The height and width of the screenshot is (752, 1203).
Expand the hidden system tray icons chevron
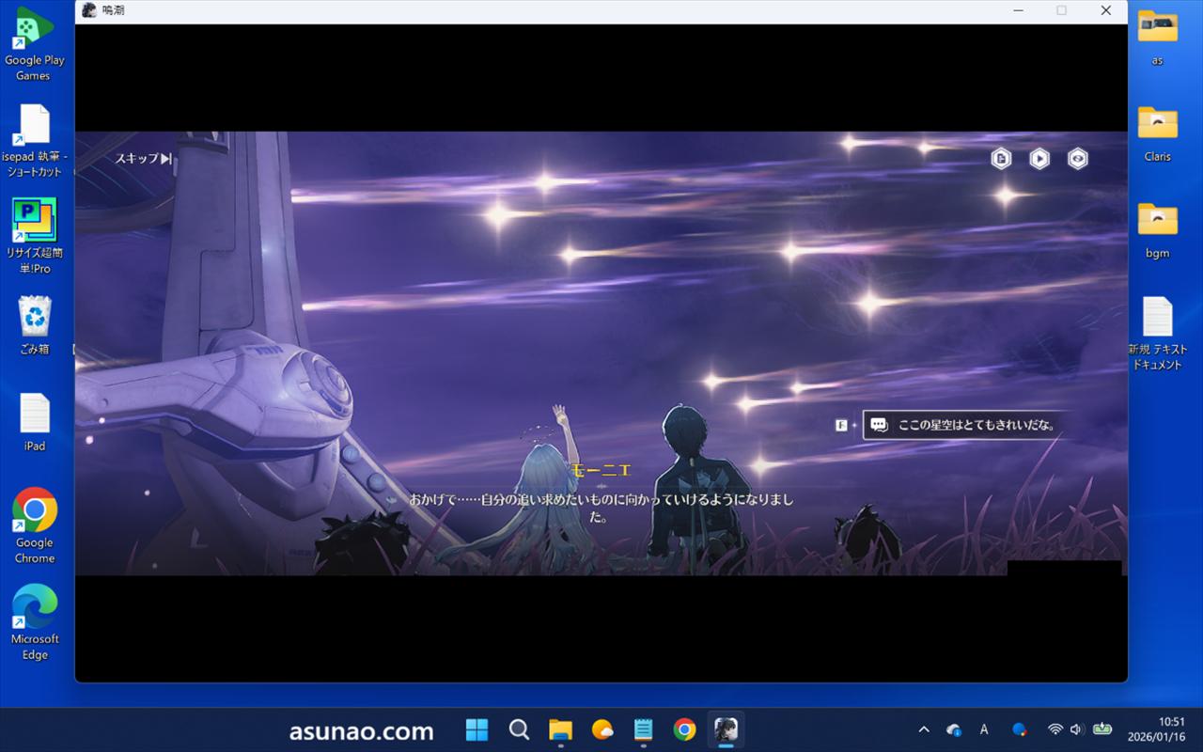pyautogui.click(x=924, y=730)
